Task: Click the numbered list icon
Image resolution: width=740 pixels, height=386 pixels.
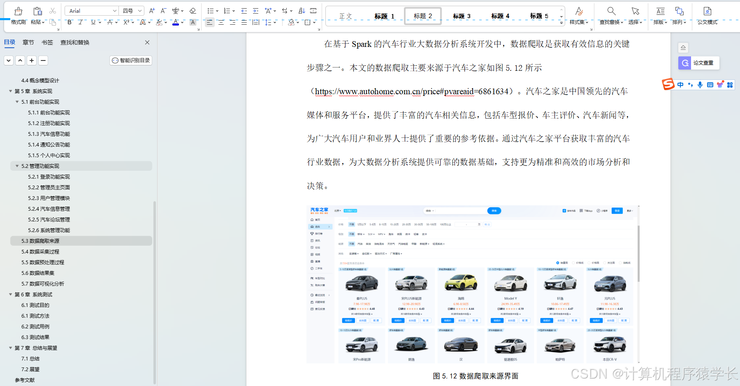Action: click(227, 11)
